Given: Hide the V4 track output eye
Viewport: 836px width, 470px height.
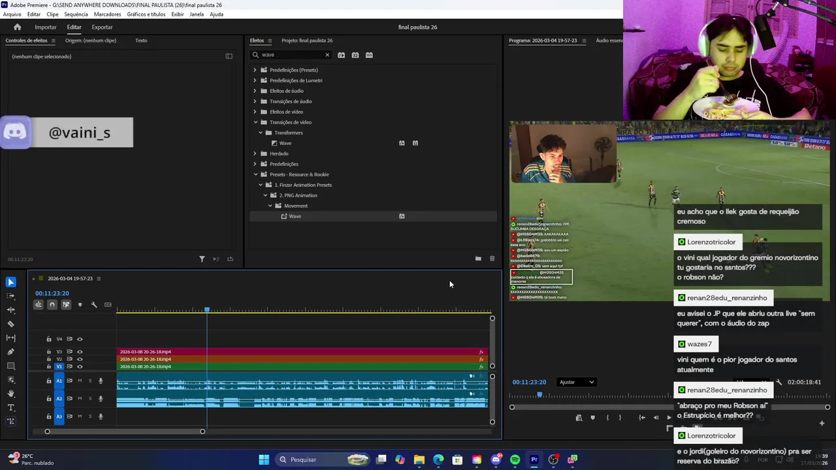Looking at the screenshot, I should pos(80,339).
